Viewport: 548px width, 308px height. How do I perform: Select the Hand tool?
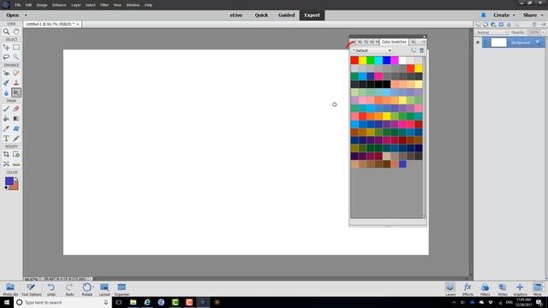pos(16,32)
